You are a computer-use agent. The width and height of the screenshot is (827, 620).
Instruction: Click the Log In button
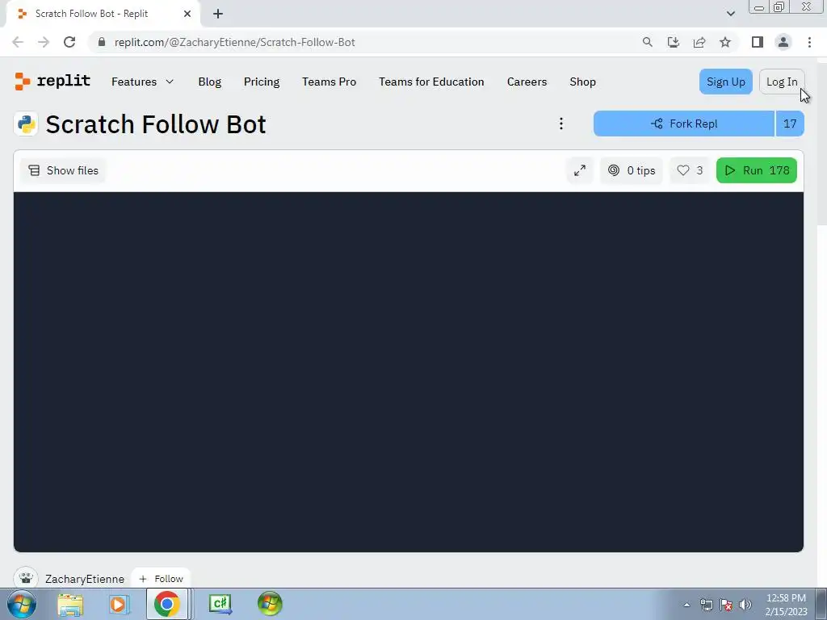point(782,82)
